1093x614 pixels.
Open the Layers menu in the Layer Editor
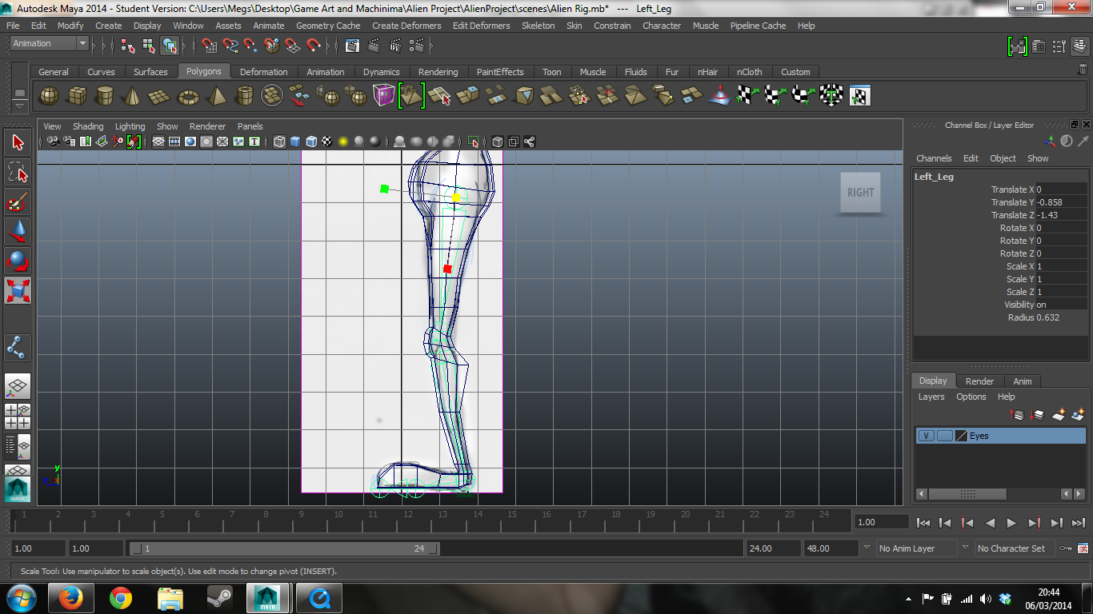(x=931, y=397)
